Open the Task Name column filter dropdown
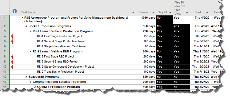The image size is (230, 99). (x=134, y=13)
